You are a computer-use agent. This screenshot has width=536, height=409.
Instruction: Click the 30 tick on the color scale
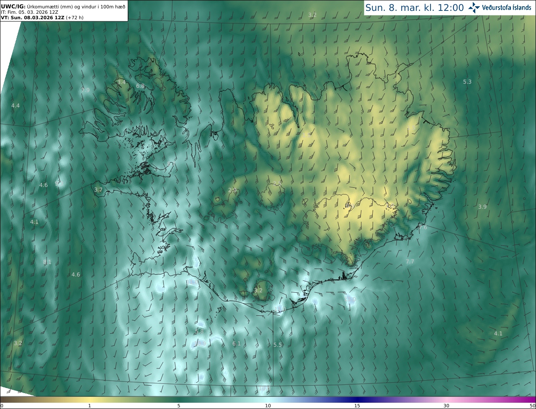pos(446,406)
